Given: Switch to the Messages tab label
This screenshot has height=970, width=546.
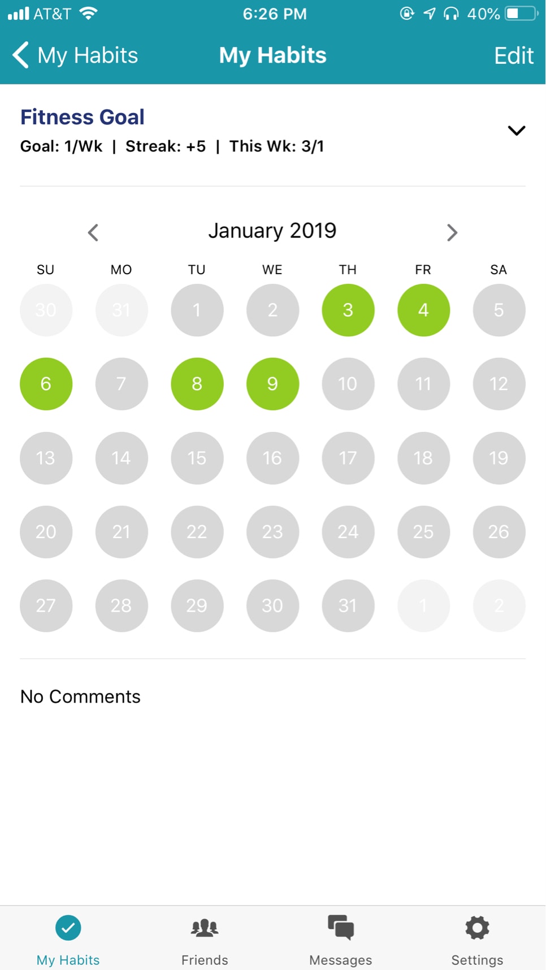Looking at the screenshot, I should pyautogui.click(x=341, y=960).
